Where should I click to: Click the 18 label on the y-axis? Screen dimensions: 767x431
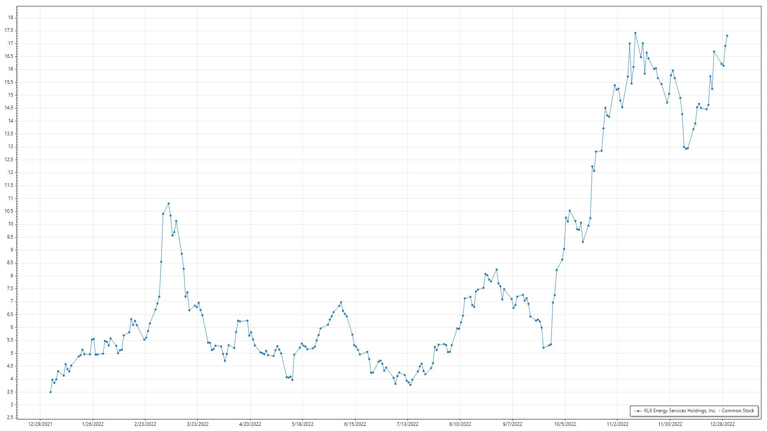(11, 18)
